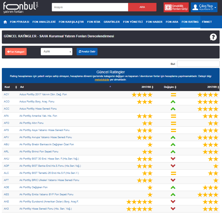Open Actus Portföy Hisse Senedi Fonu link

(38, 109)
